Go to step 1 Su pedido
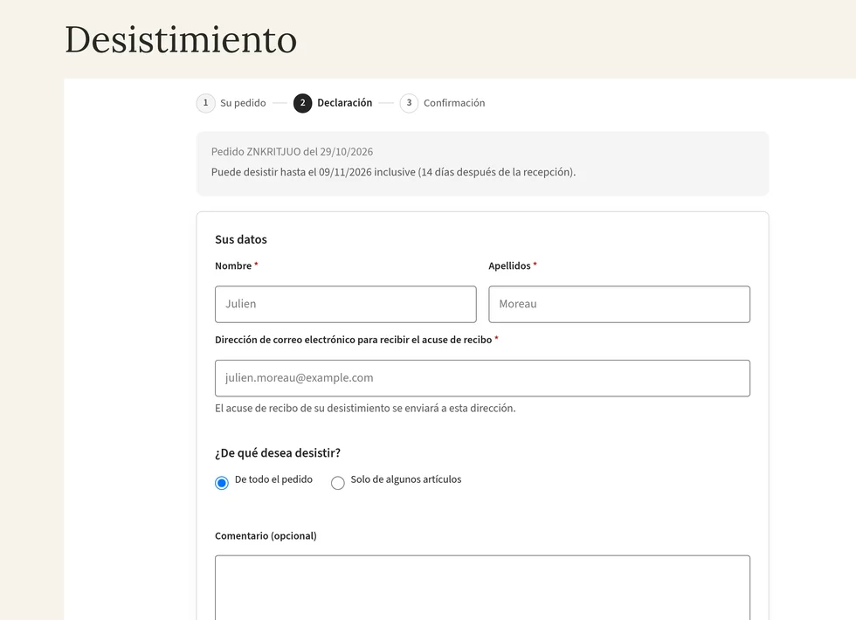This screenshot has height=620, width=856. point(231,103)
